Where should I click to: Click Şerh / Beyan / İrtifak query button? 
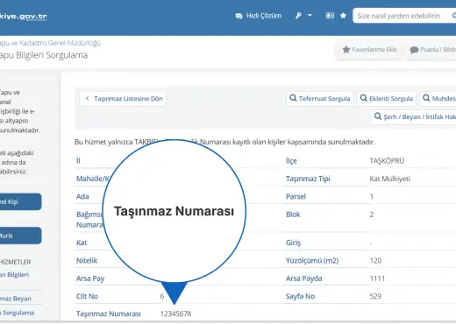414,116
